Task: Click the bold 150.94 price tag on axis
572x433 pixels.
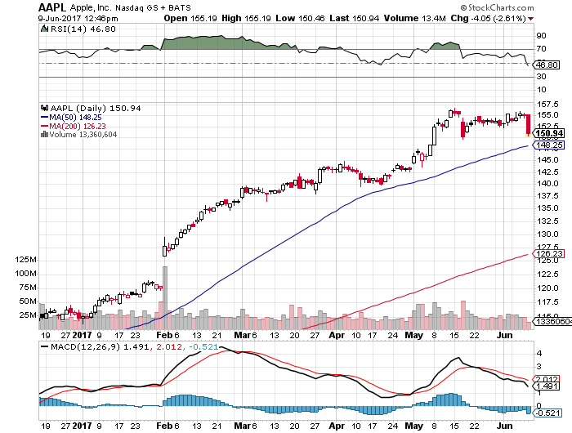Action: click(x=549, y=133)
